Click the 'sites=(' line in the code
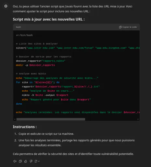 78,48
